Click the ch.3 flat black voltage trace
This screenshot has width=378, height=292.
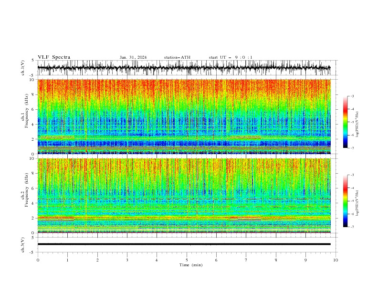pos(184,244)
